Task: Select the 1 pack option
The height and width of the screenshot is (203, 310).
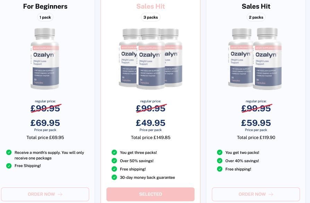Action: (45, 17)
